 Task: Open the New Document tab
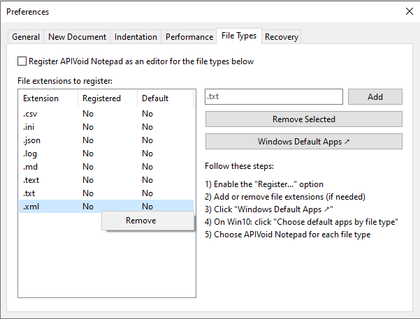pos(77,37)
